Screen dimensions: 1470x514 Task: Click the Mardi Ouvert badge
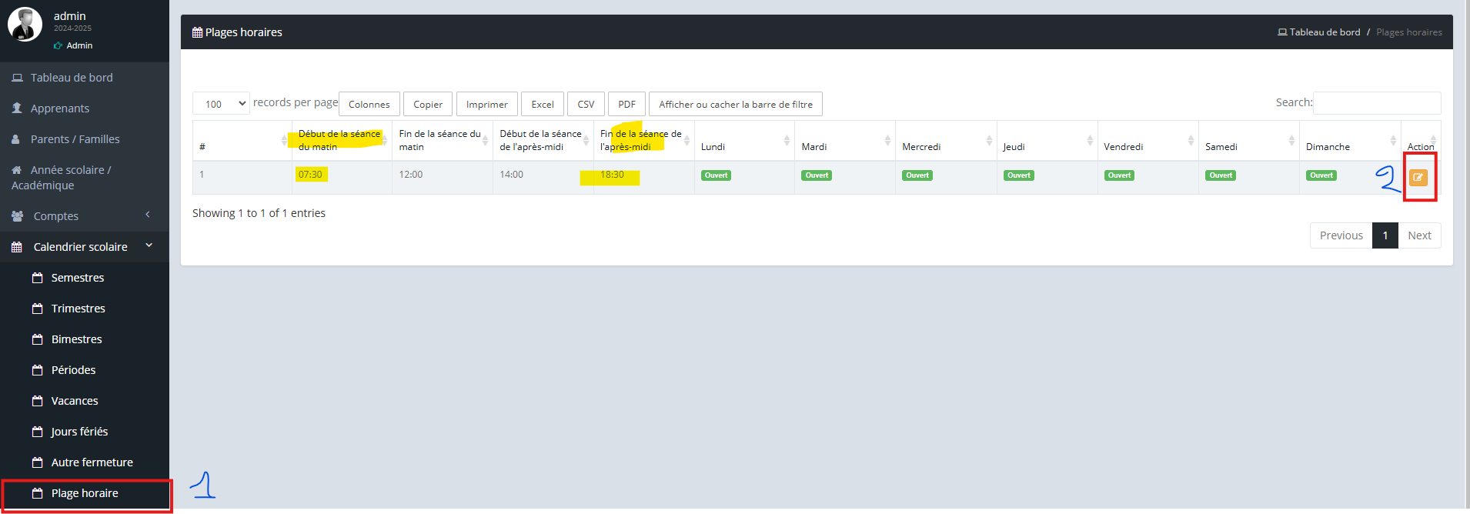click(817, 175)
